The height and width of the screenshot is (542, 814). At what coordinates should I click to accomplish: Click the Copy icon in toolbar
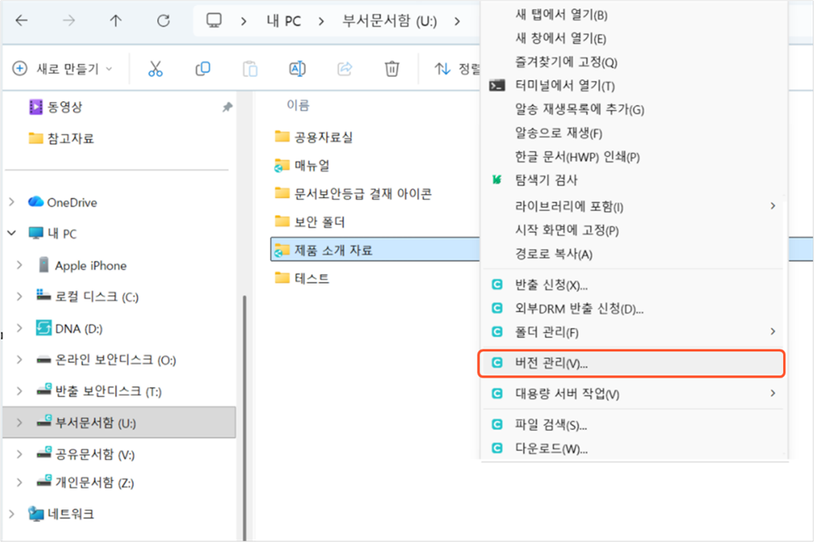coord(202,69)
